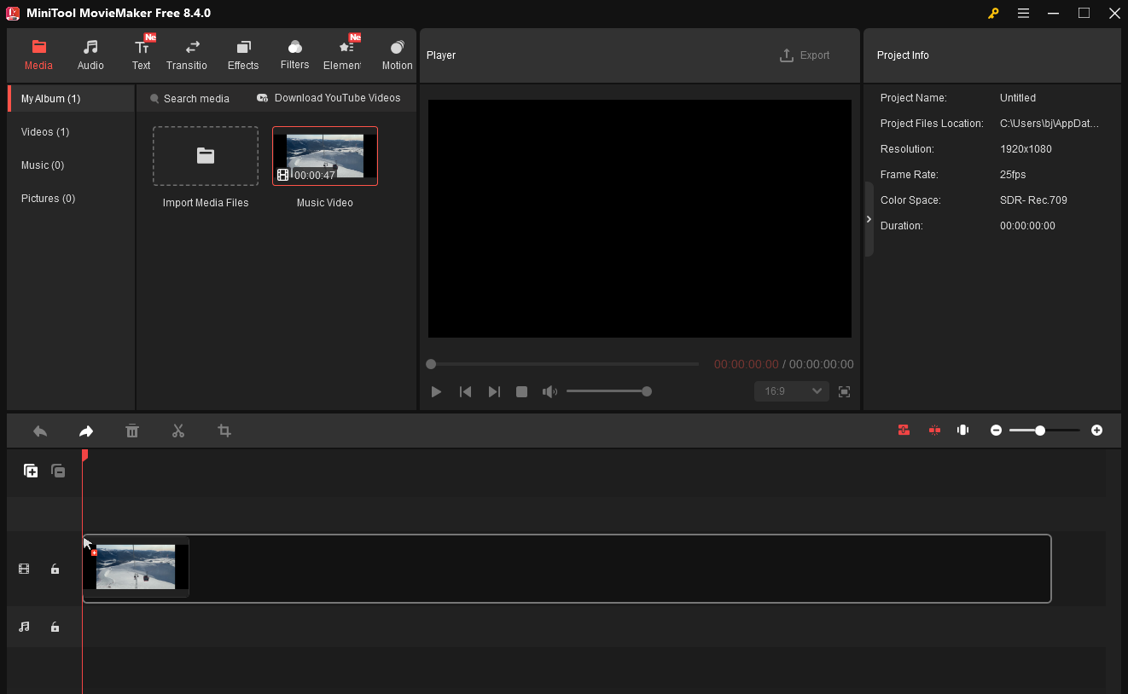Select the Music Video thumbnail
This screenshot has height=694, width=1128.
point(324,155)
